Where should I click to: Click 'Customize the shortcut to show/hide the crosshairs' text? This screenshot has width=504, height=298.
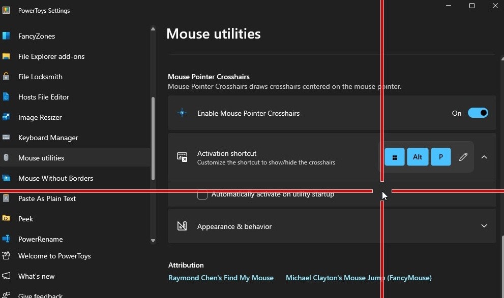click(x=266, y=162)
